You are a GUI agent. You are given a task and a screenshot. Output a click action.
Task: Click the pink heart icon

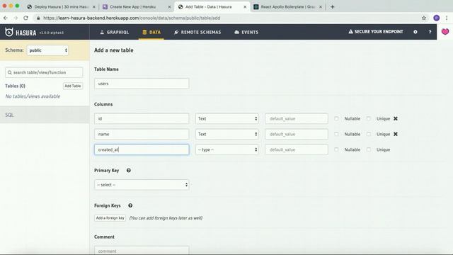click(x=445, y=31)
